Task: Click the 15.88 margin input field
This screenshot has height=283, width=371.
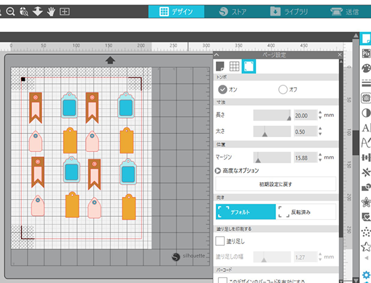Action: 305,158
